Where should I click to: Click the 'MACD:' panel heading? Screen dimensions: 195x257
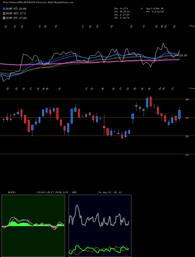point(11,192)
